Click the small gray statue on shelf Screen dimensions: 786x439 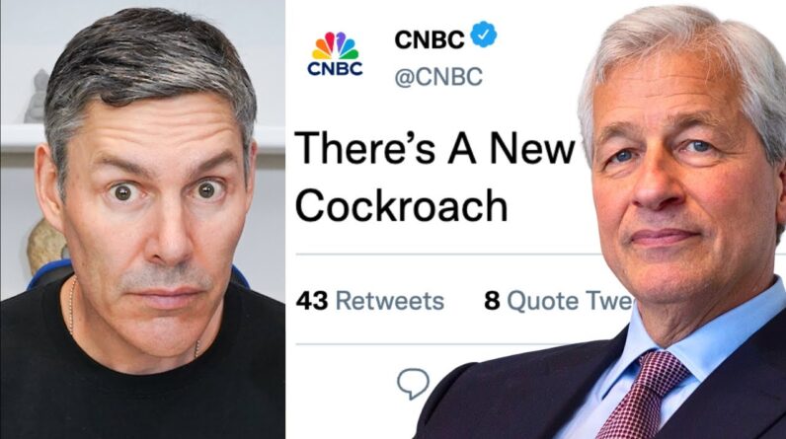[x=37, y=97]
